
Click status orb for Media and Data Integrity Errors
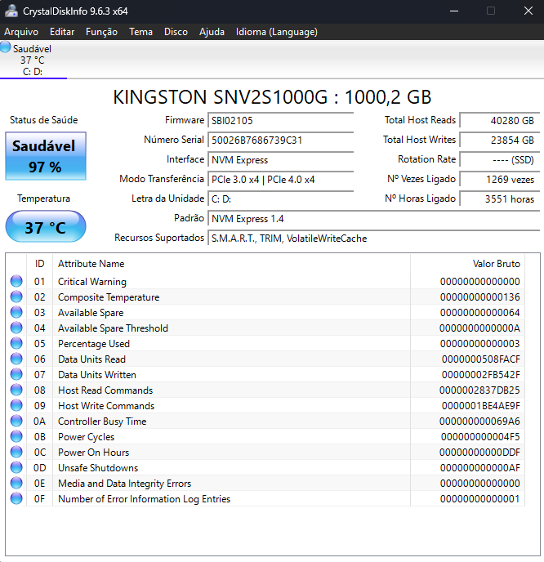click(16, 483)
